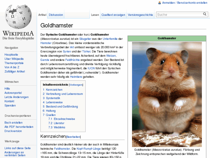Follow the Heimtiere link
The width and height of the screenshot is (210, 158).
tap(76, 77)
